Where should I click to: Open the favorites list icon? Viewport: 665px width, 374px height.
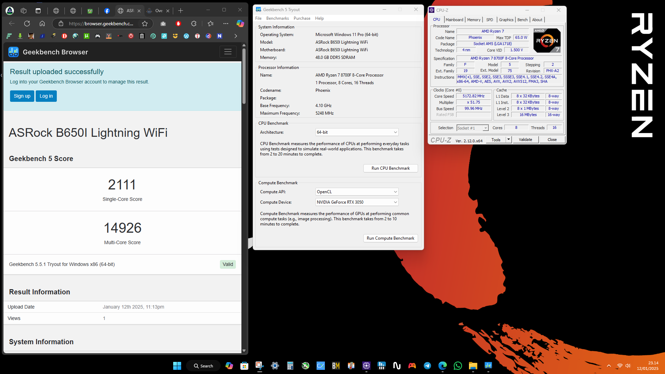pos(211,24)
